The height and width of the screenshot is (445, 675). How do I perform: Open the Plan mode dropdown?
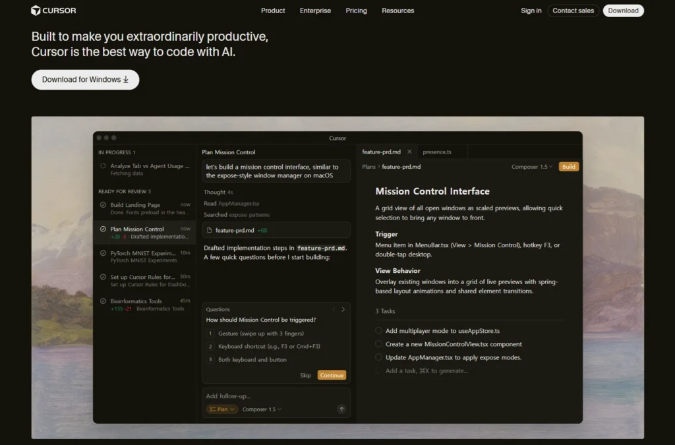click(x=221, y=409)
